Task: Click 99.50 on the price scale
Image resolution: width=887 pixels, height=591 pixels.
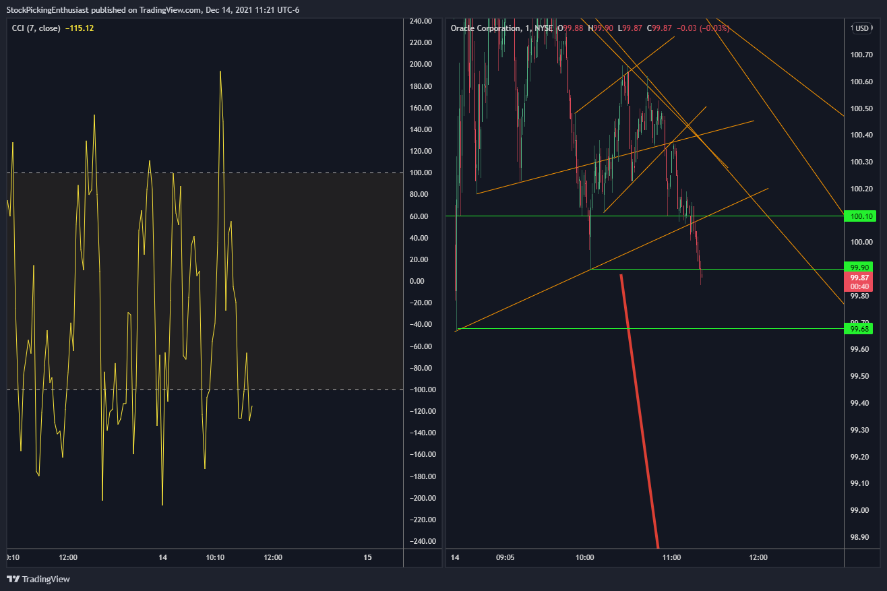Action: click(x=859, y=376)
